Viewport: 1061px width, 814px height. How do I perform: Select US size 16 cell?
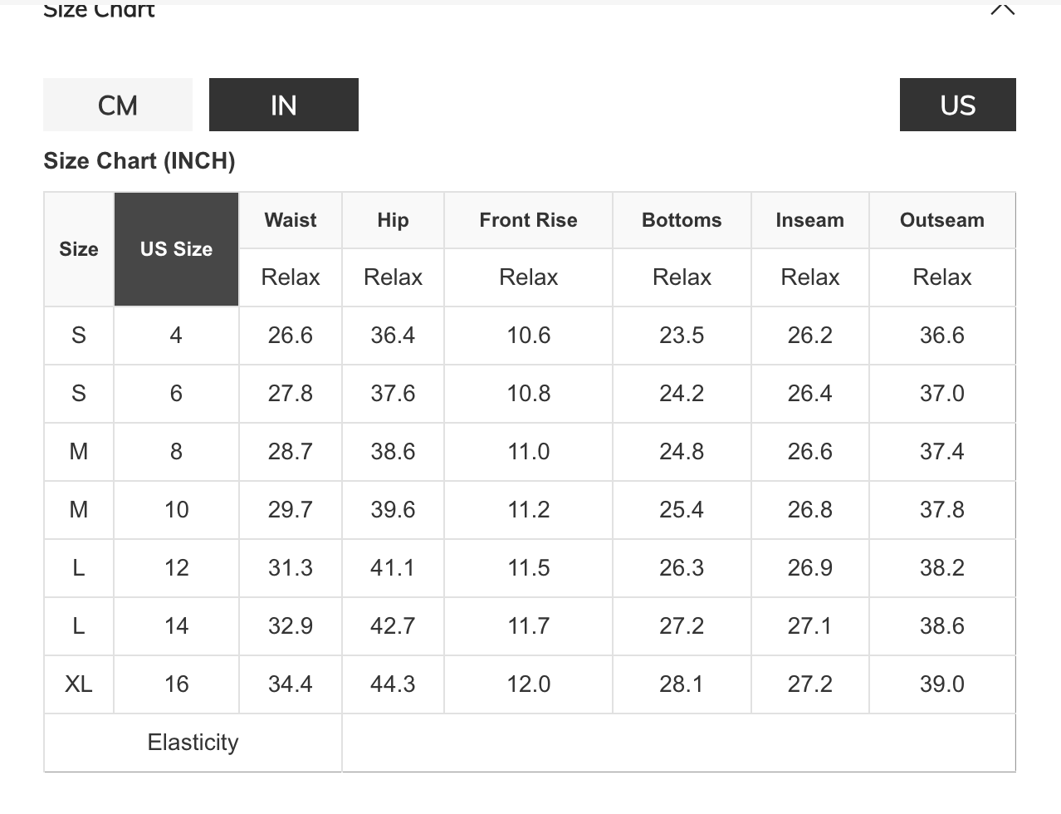pos(176,684)
